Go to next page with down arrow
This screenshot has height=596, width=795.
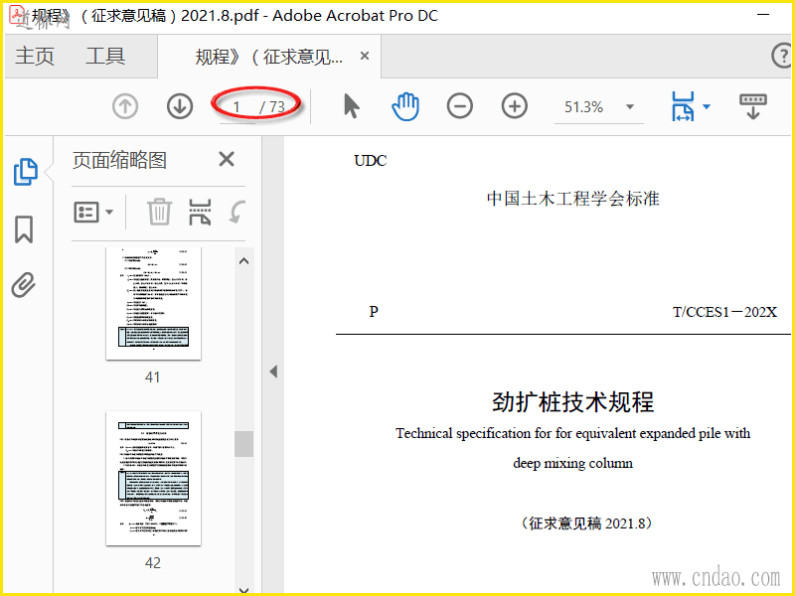[180, 107]
